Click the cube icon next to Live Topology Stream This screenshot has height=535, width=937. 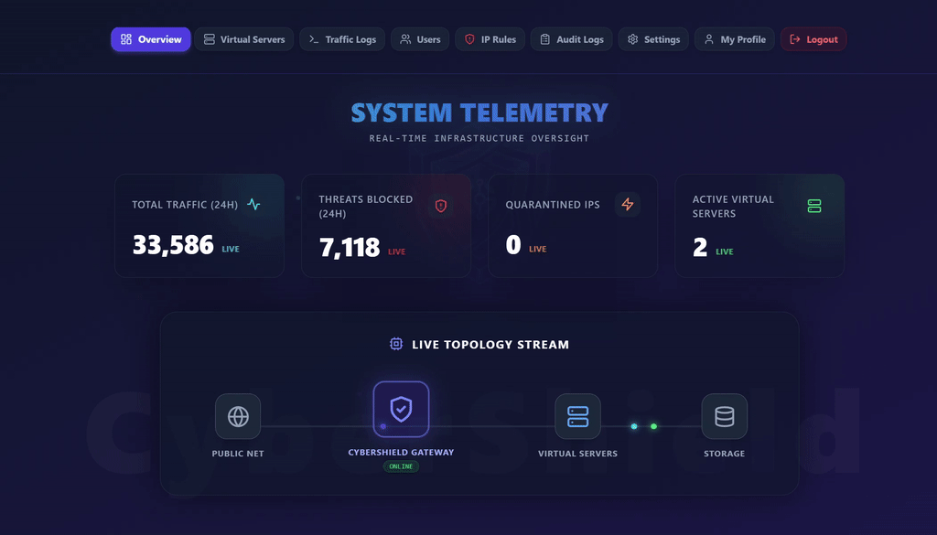[394, 344]
